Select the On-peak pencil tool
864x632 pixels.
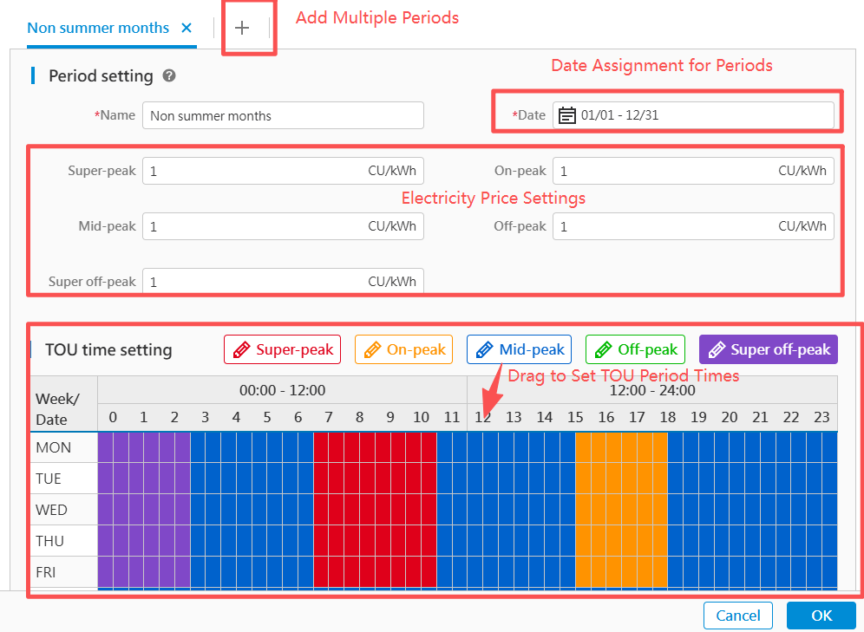(x=403, y=349)
